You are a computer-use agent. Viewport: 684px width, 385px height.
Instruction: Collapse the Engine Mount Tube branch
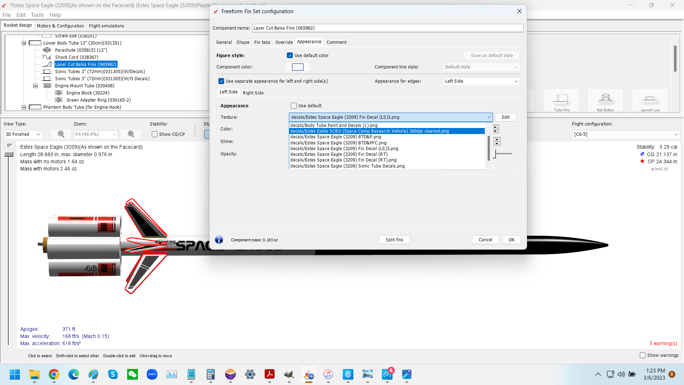coord(35,86)
